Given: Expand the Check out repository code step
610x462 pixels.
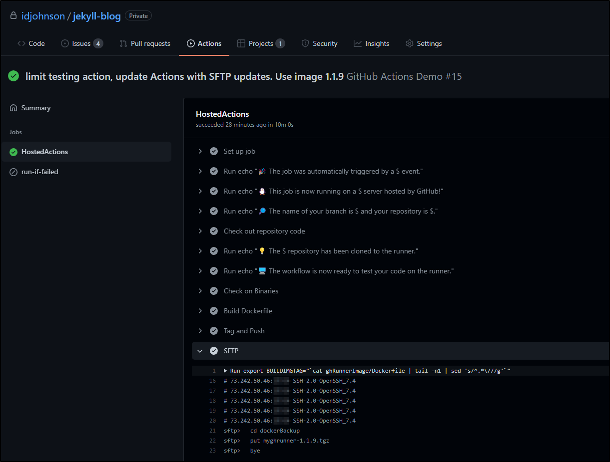Looking at the screenshot, I should click(x=200, y=231).
